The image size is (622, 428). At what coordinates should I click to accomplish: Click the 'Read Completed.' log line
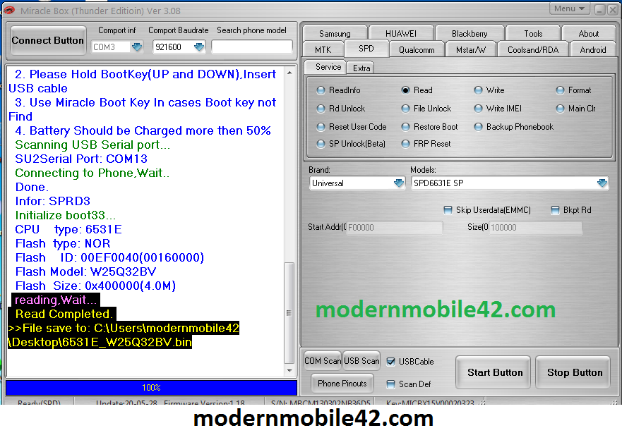point(64,314)
